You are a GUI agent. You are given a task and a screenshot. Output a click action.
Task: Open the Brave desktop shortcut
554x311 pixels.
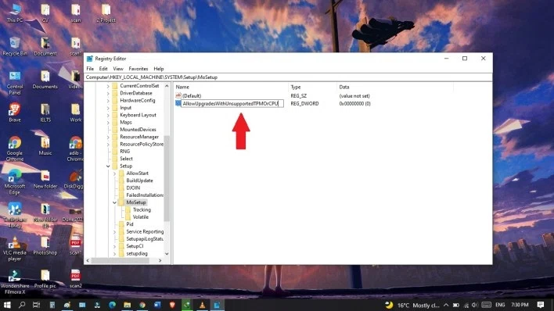pyautogui.click(x=15, y=113)
